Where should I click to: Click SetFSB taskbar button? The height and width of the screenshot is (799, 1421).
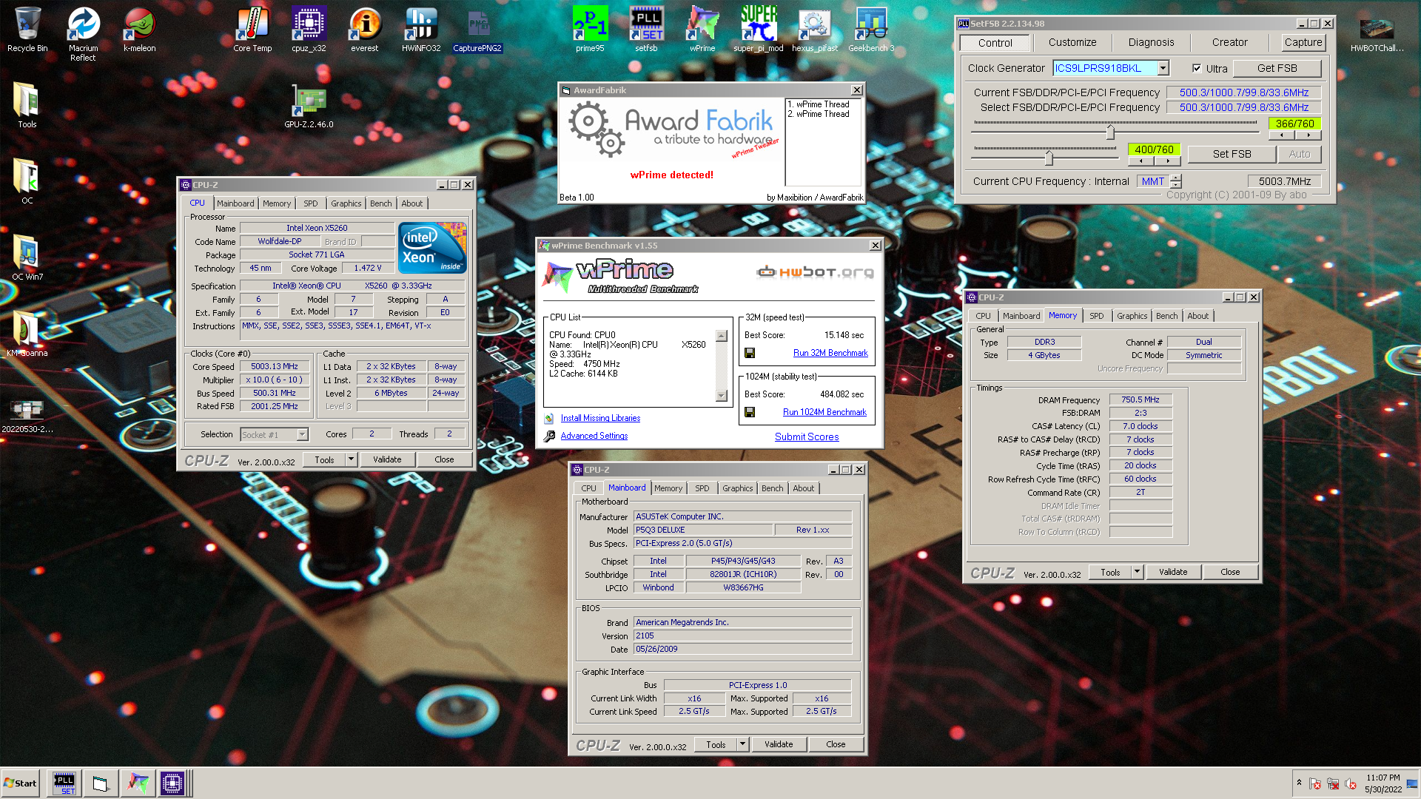click(64, 783)
